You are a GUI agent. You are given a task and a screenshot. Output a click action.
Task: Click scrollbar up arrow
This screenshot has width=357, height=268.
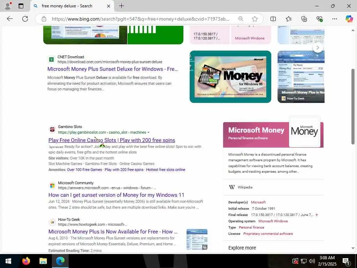coord(353,30)
